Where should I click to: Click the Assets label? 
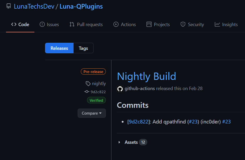(x=131, y=142)
